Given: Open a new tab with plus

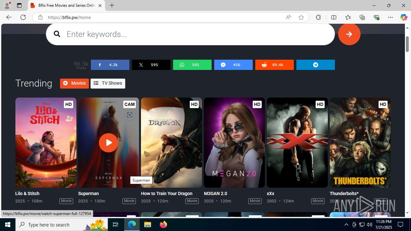Looking at the screenshot, I should click(112, 5).
